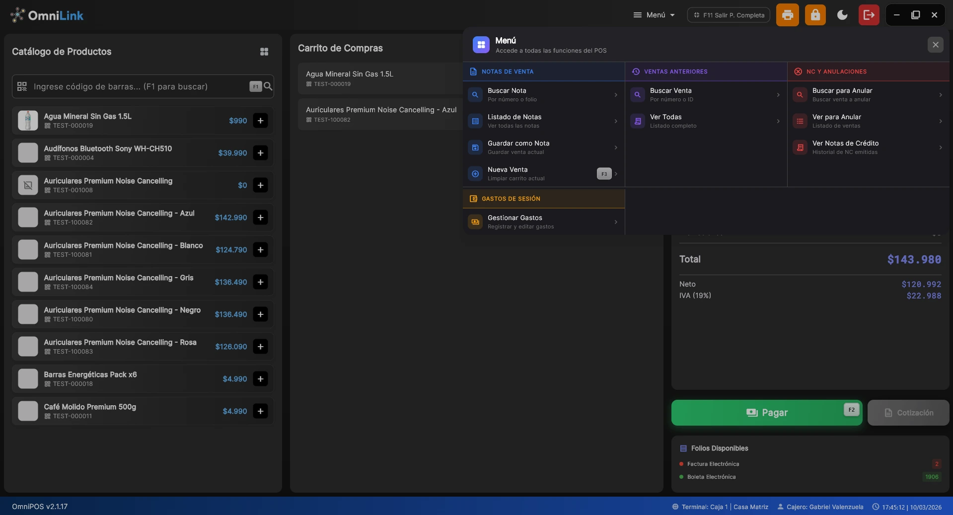Click the orange printer icon button
Viewport: 953px width, 515px height.
(x=787, y=15)
